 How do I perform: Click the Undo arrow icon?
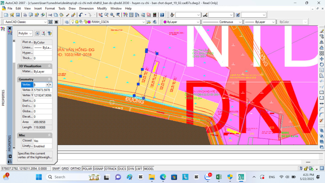click(x=81, y=15)
